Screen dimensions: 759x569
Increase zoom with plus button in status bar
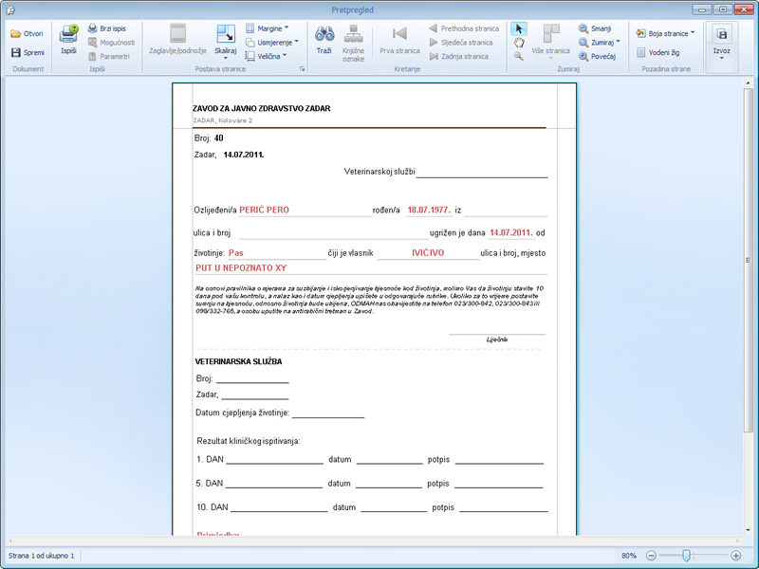click(x=736, y=556)
